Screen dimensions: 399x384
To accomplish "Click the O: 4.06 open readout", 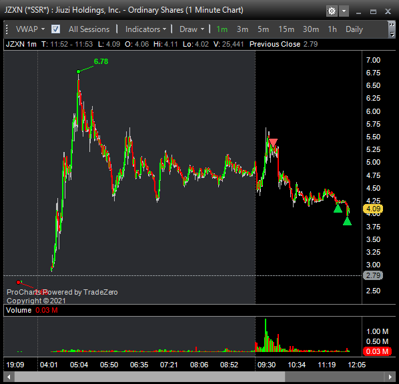I will coord(137,44).
